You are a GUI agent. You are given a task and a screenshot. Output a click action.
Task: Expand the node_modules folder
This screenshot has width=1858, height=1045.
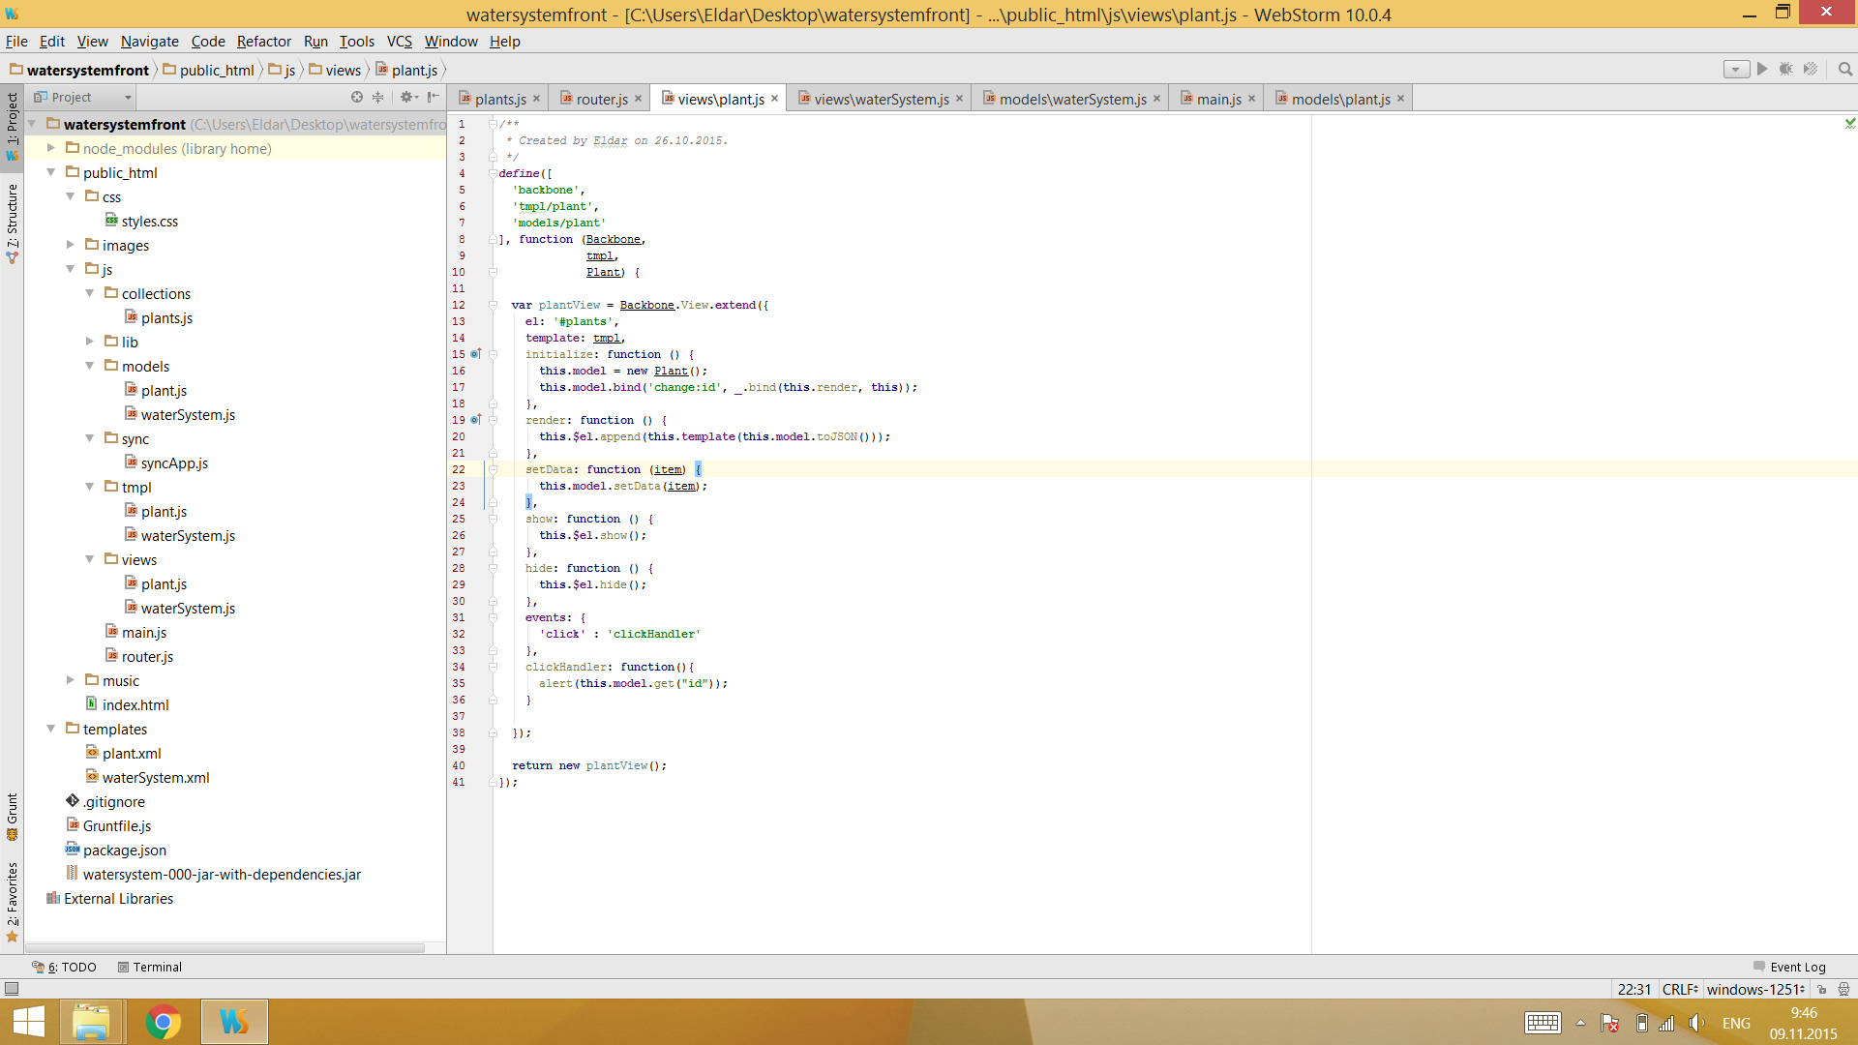coord(51,148)
